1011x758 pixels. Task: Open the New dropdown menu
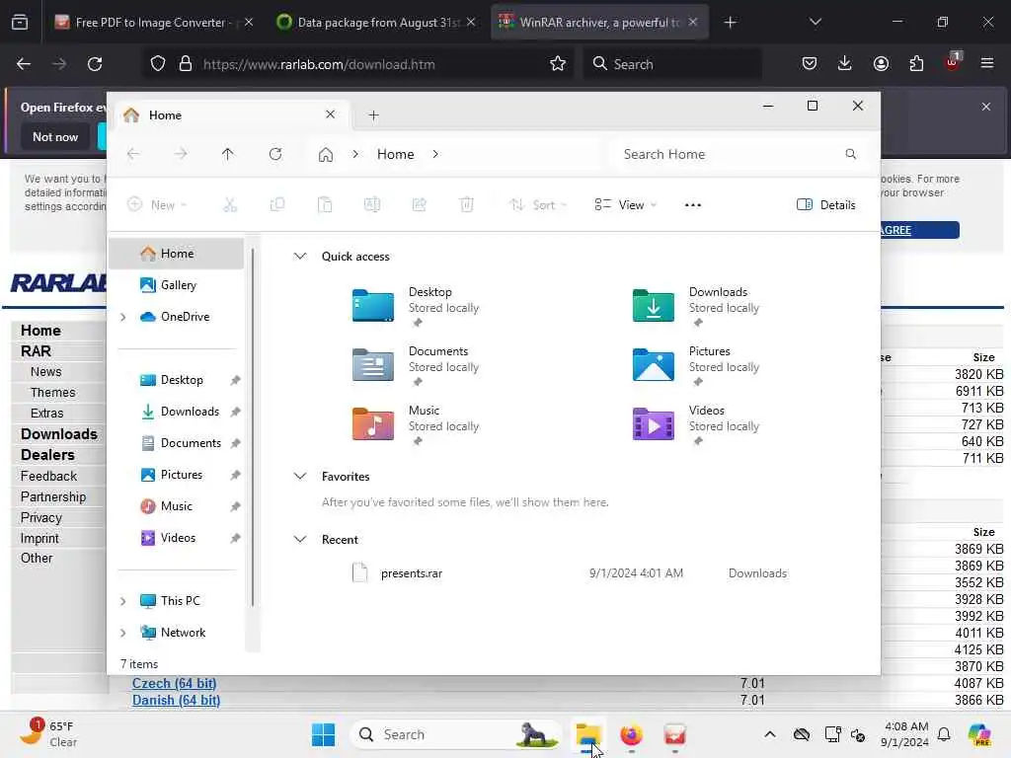(157, 205)
